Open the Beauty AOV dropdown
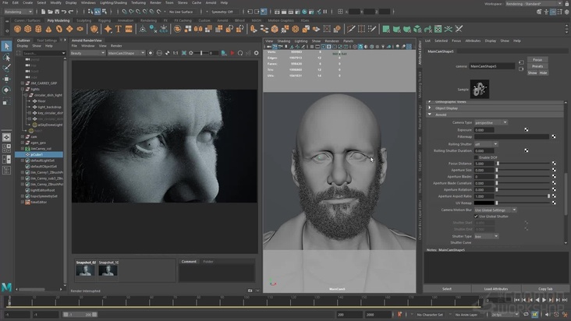The image size is (571, 321). point(87,53)
